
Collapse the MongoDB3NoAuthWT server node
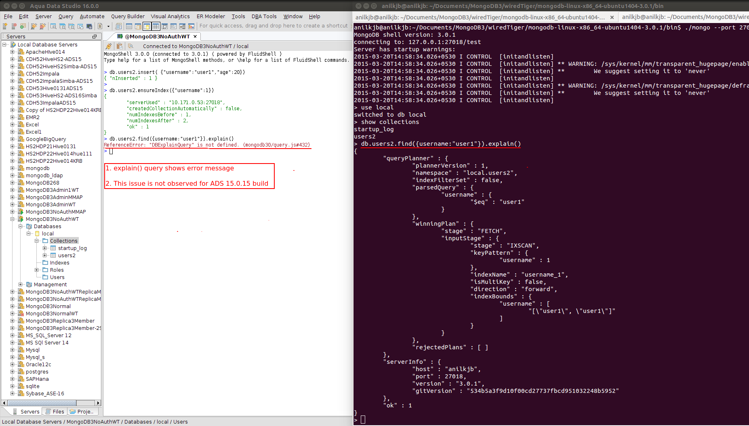click(13, 219)
